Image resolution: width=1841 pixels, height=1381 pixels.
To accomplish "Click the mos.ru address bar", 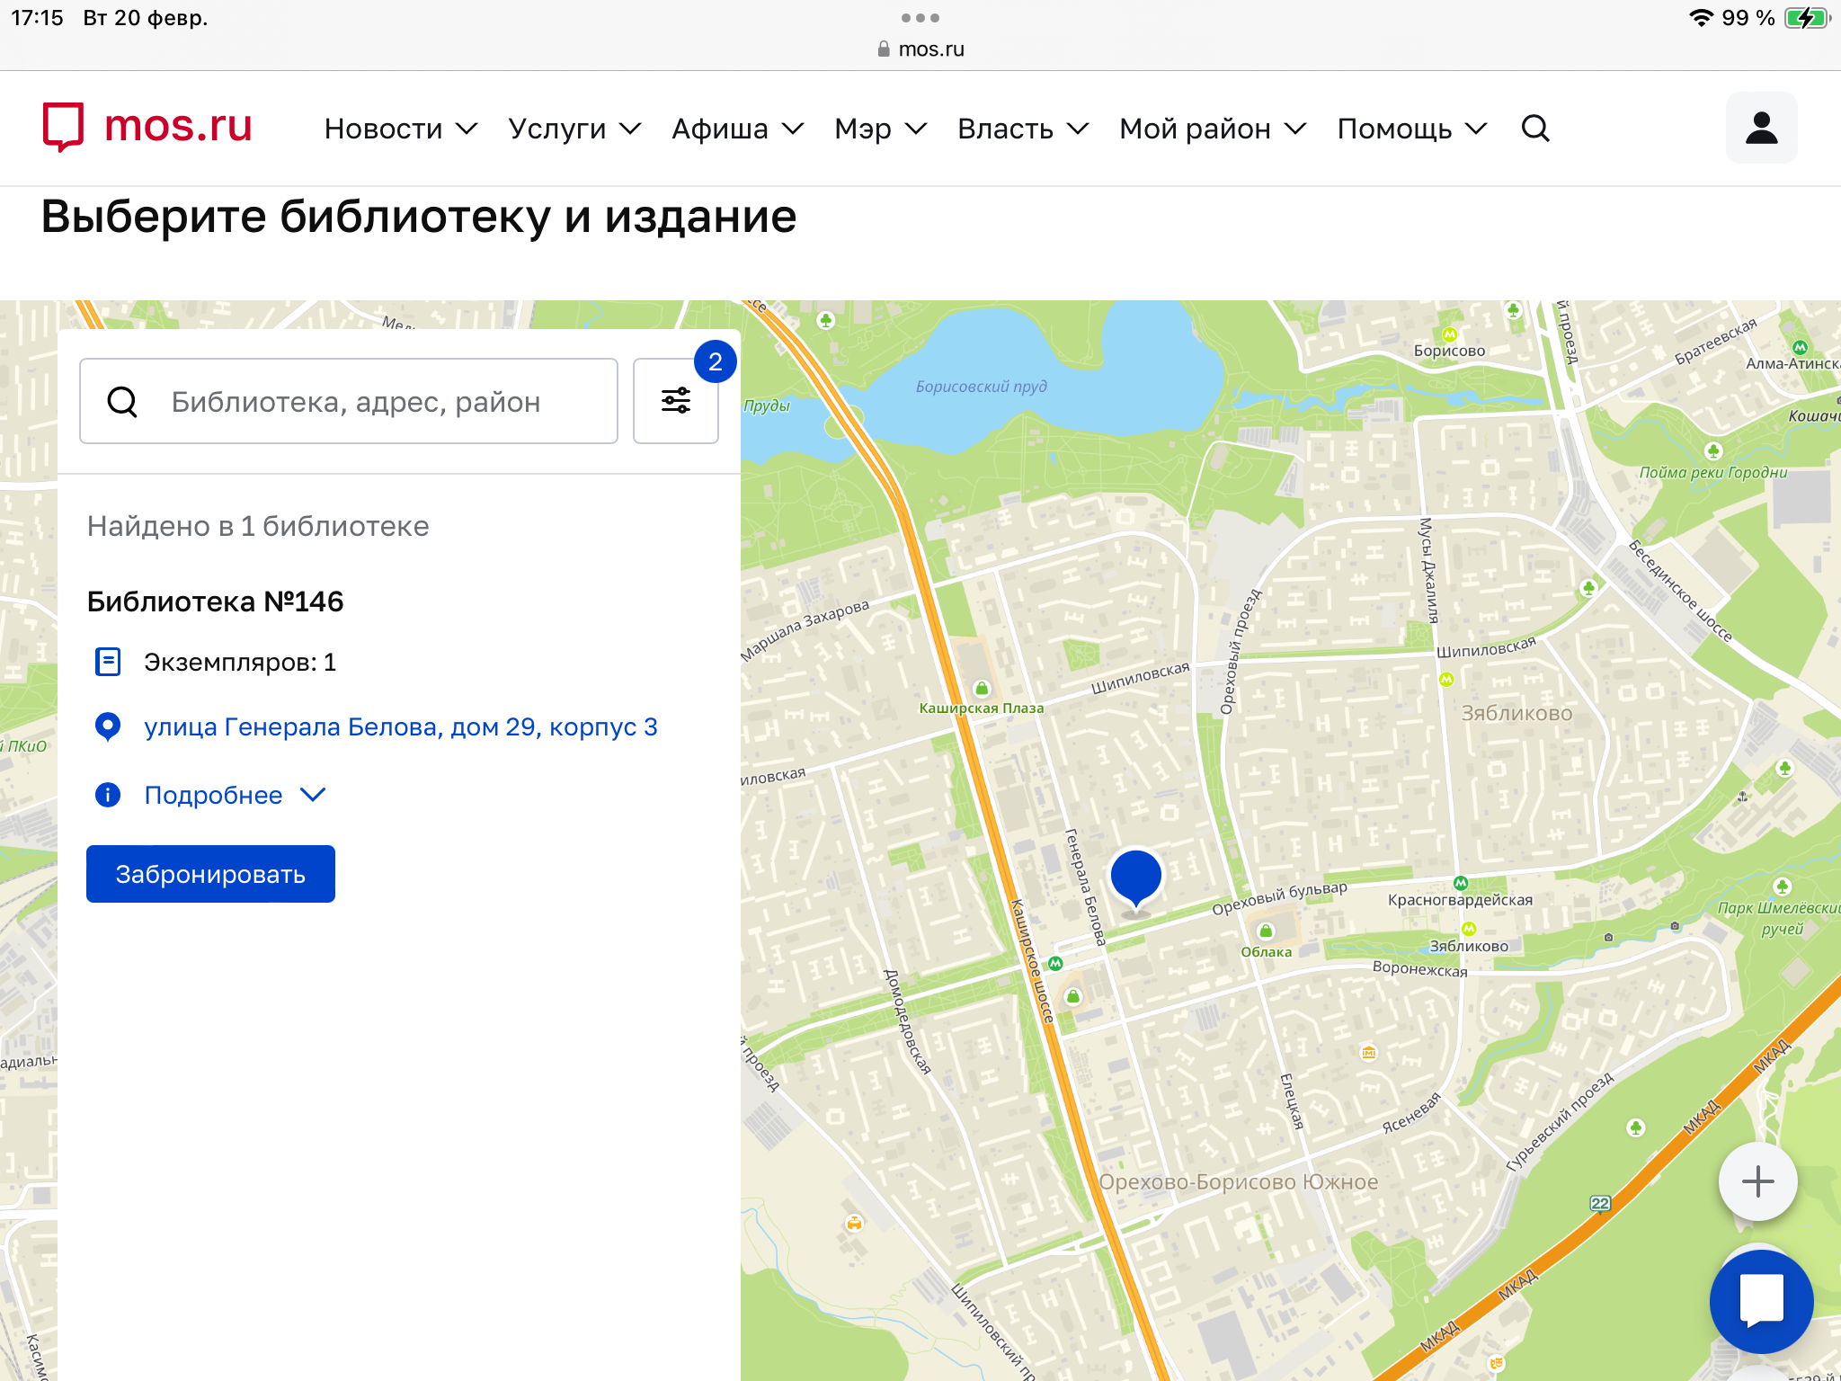I will [x=920, y=49].
